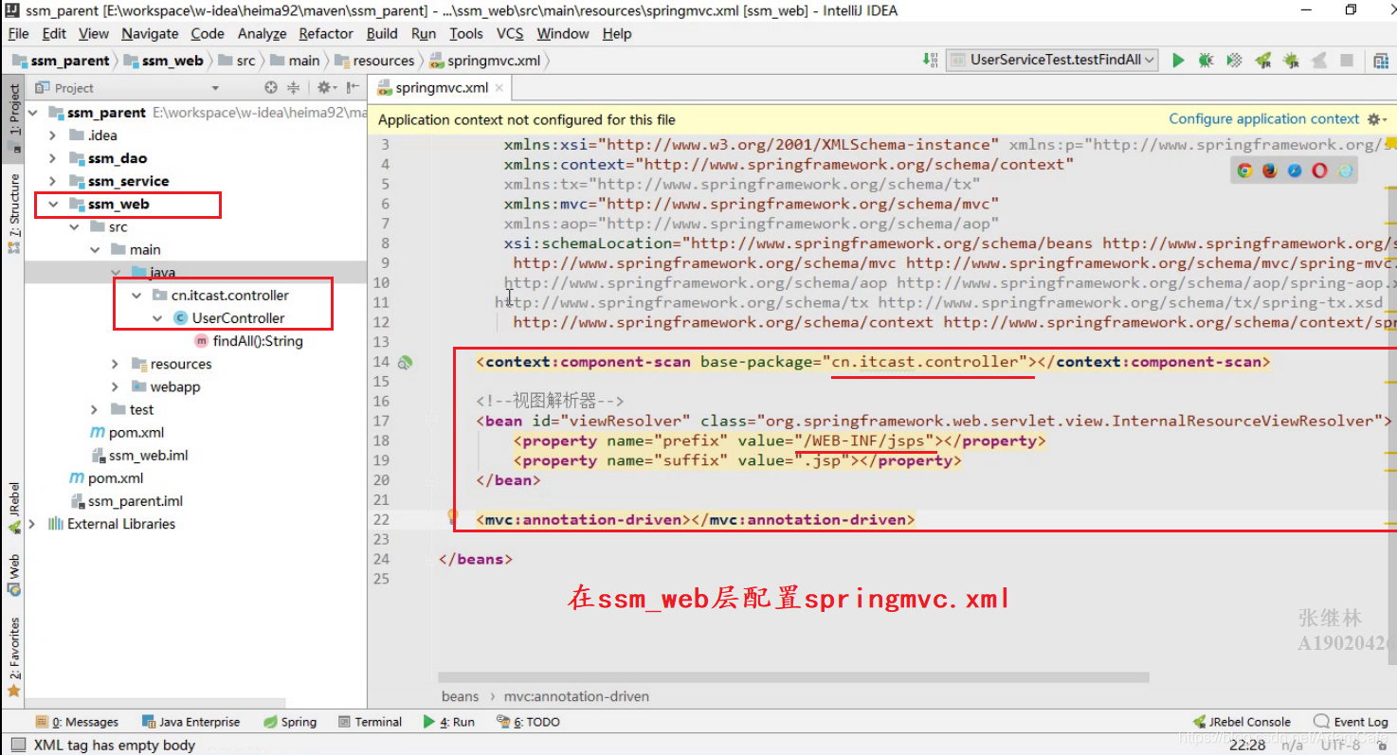The height and width of the screenshot is (755, 1397).
Task: Expand the webapp folder
Action: pyautogui.click(x=116, y=386)
